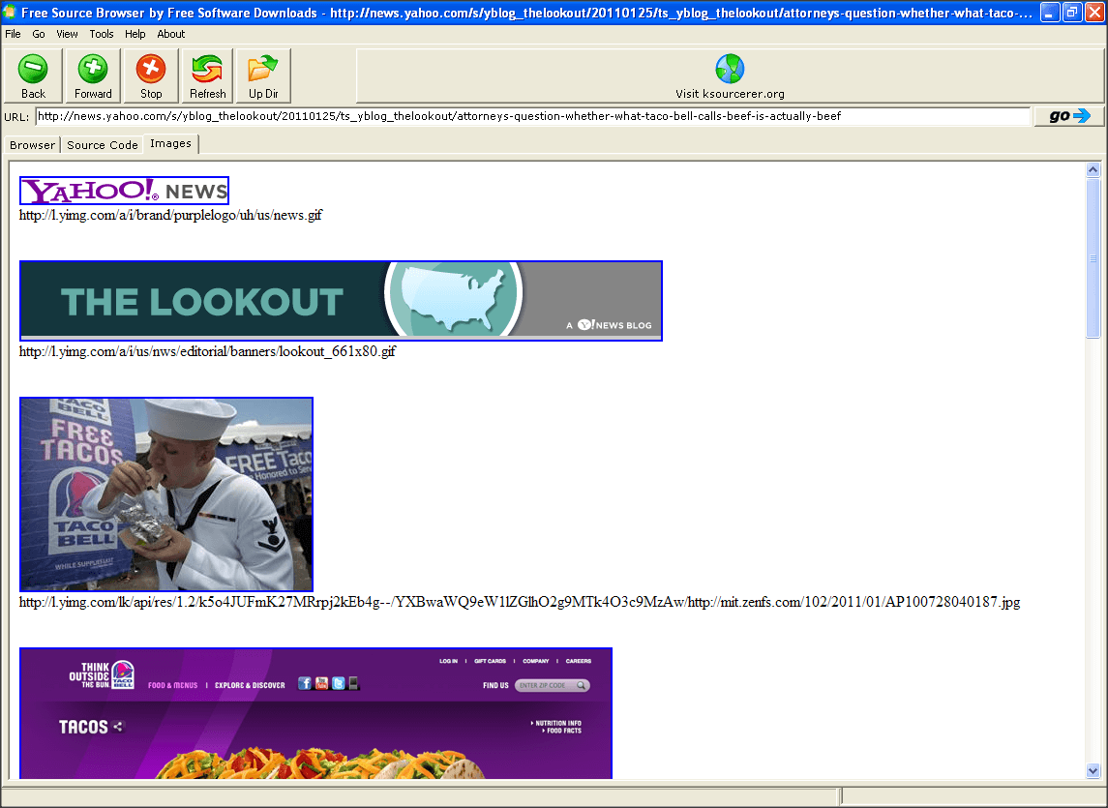This screenshot has height=808, width=1108.
Task: Click the Back navigation icon
Action: click(x=32, y=68)
